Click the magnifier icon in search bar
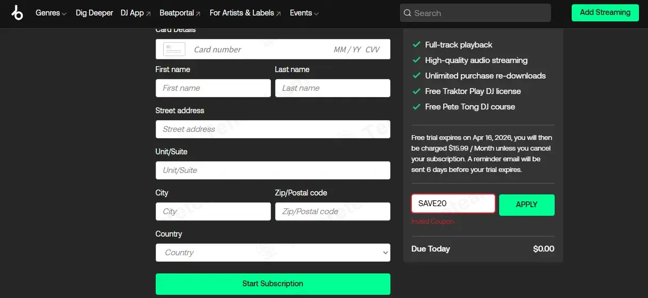This screenshot has height=298, width=648. [407, 13]
